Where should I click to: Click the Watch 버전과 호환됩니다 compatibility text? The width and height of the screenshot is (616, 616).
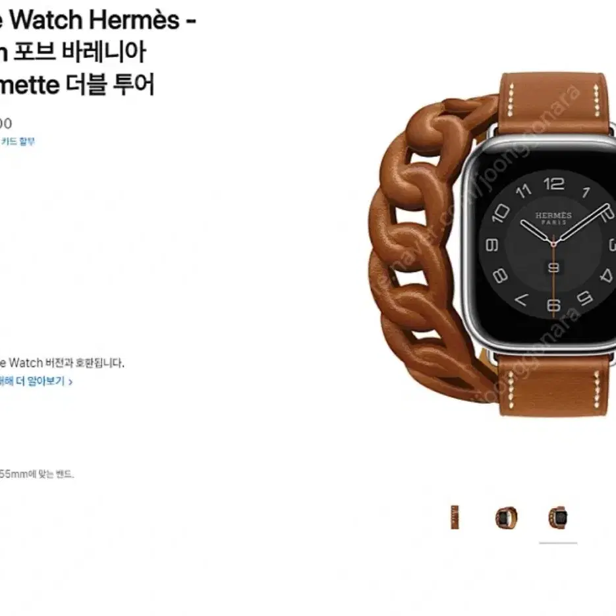pyautogui.click(x=62, y=362)
